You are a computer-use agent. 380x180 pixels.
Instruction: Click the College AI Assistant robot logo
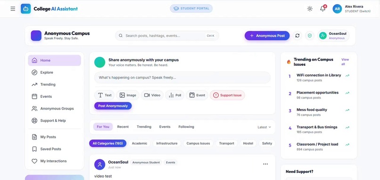[25, 9]
